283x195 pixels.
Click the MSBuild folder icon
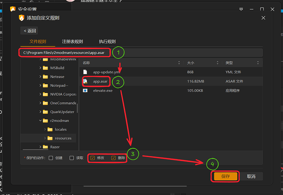tap(46, 67)
